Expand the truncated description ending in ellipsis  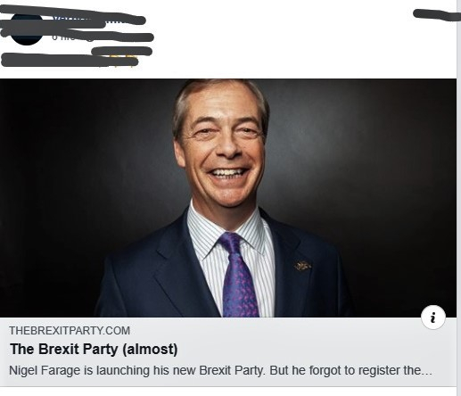426,372
